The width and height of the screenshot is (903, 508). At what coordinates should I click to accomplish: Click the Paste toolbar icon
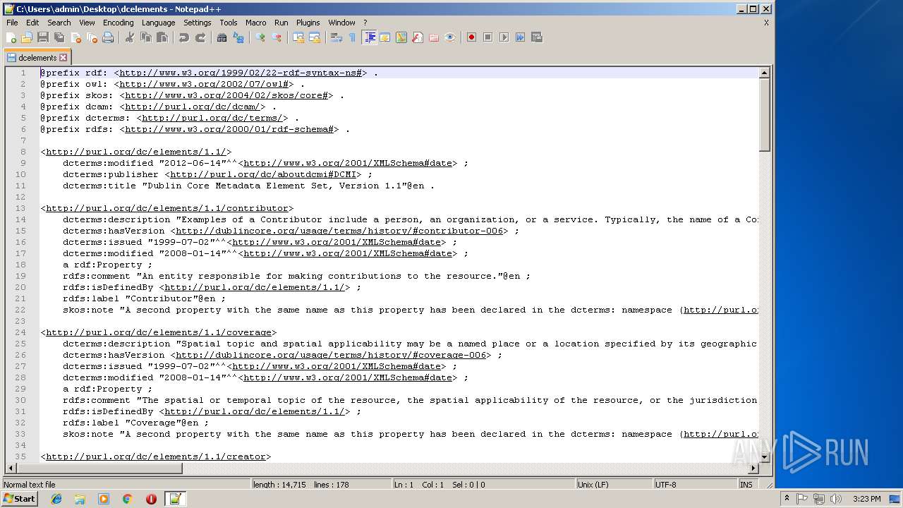tap(162, 37)
